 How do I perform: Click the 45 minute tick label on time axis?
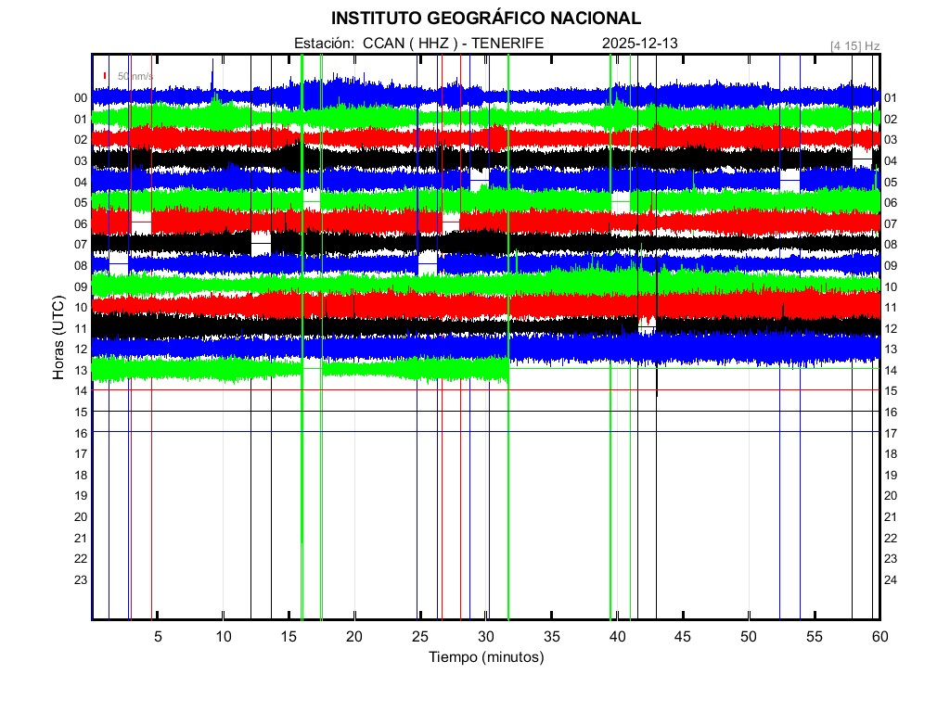point(683,636)
